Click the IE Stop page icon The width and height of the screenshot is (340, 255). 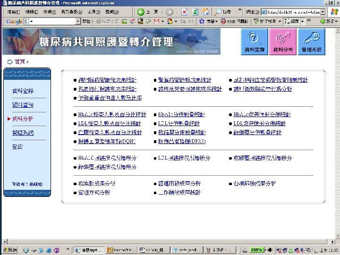[184, 12]
